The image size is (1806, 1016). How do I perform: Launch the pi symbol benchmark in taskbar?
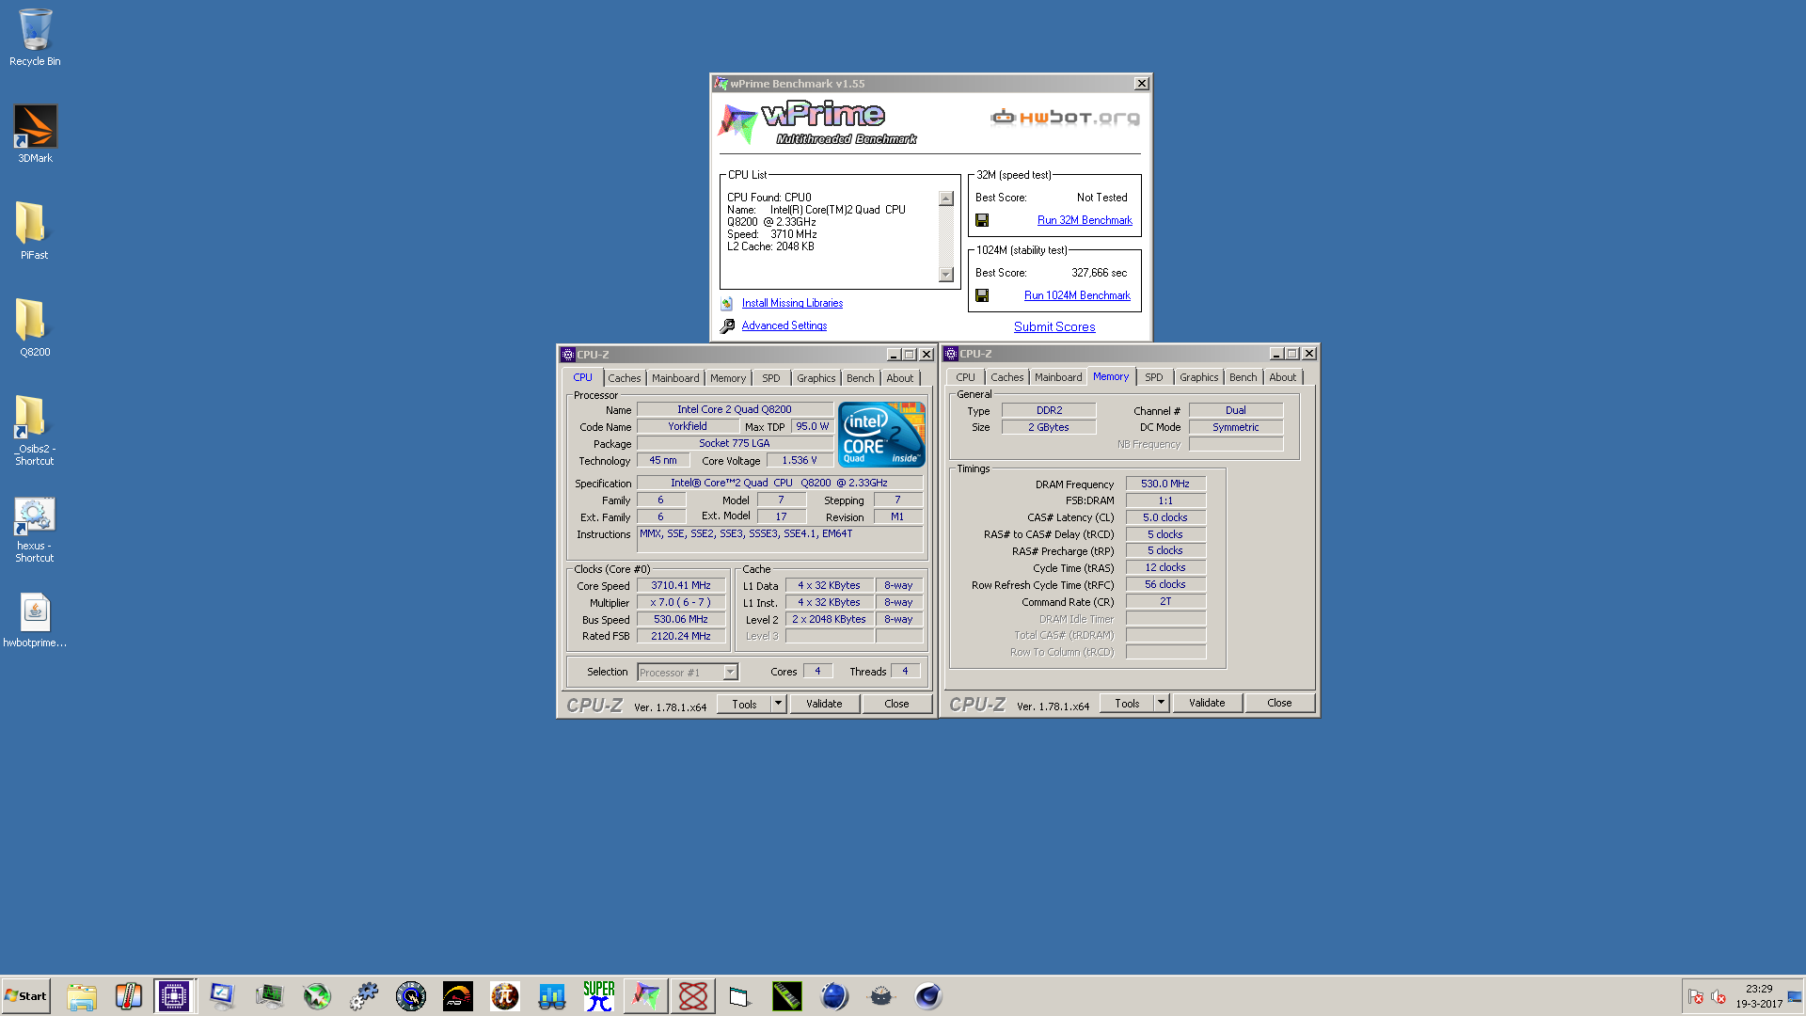[x=504, y=996]
